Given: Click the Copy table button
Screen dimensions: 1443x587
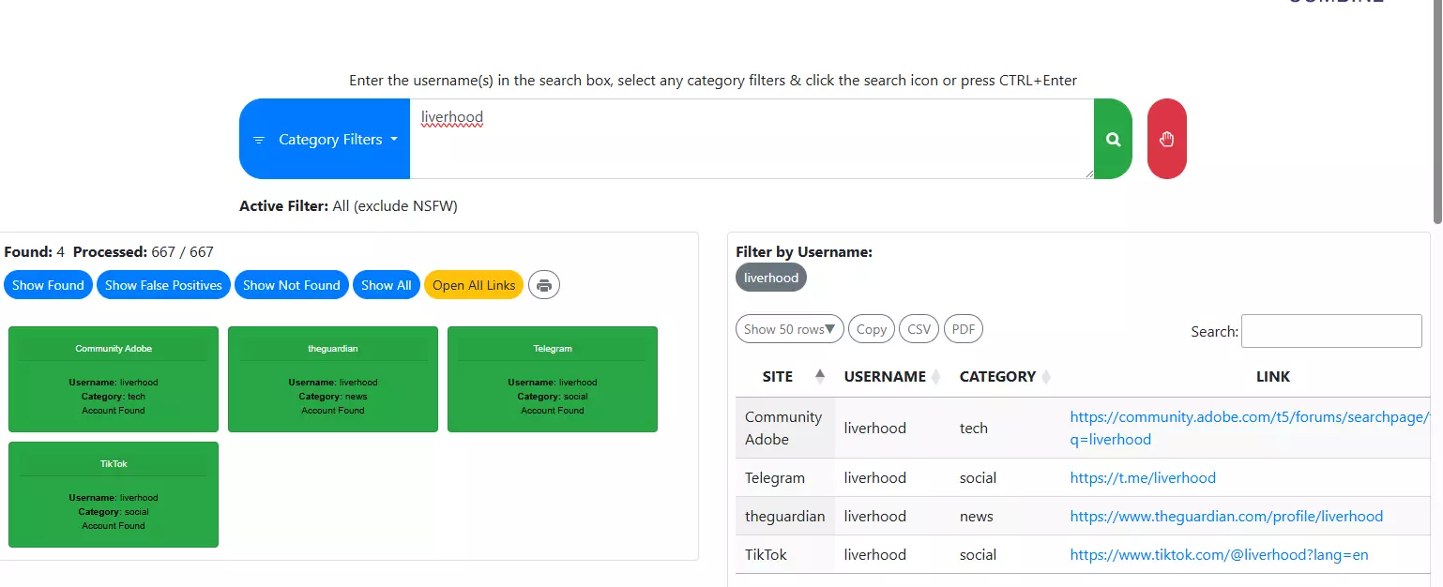Looking at the screenshot, I should pos(872,329).
